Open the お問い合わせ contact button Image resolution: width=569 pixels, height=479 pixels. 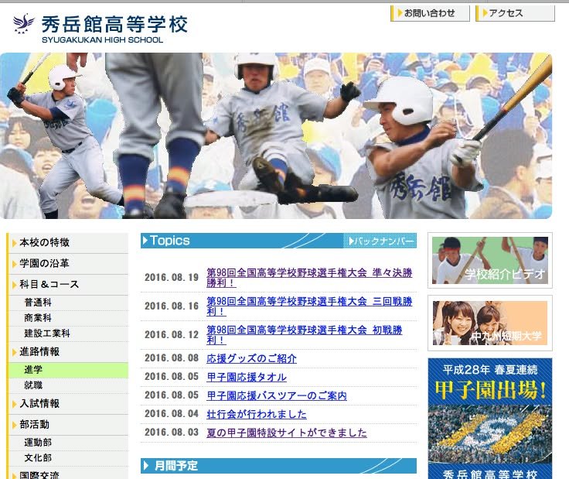click(430, 13)
